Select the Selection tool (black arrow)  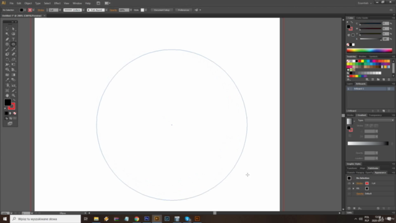pyautogui.click(x=7, y=29)
